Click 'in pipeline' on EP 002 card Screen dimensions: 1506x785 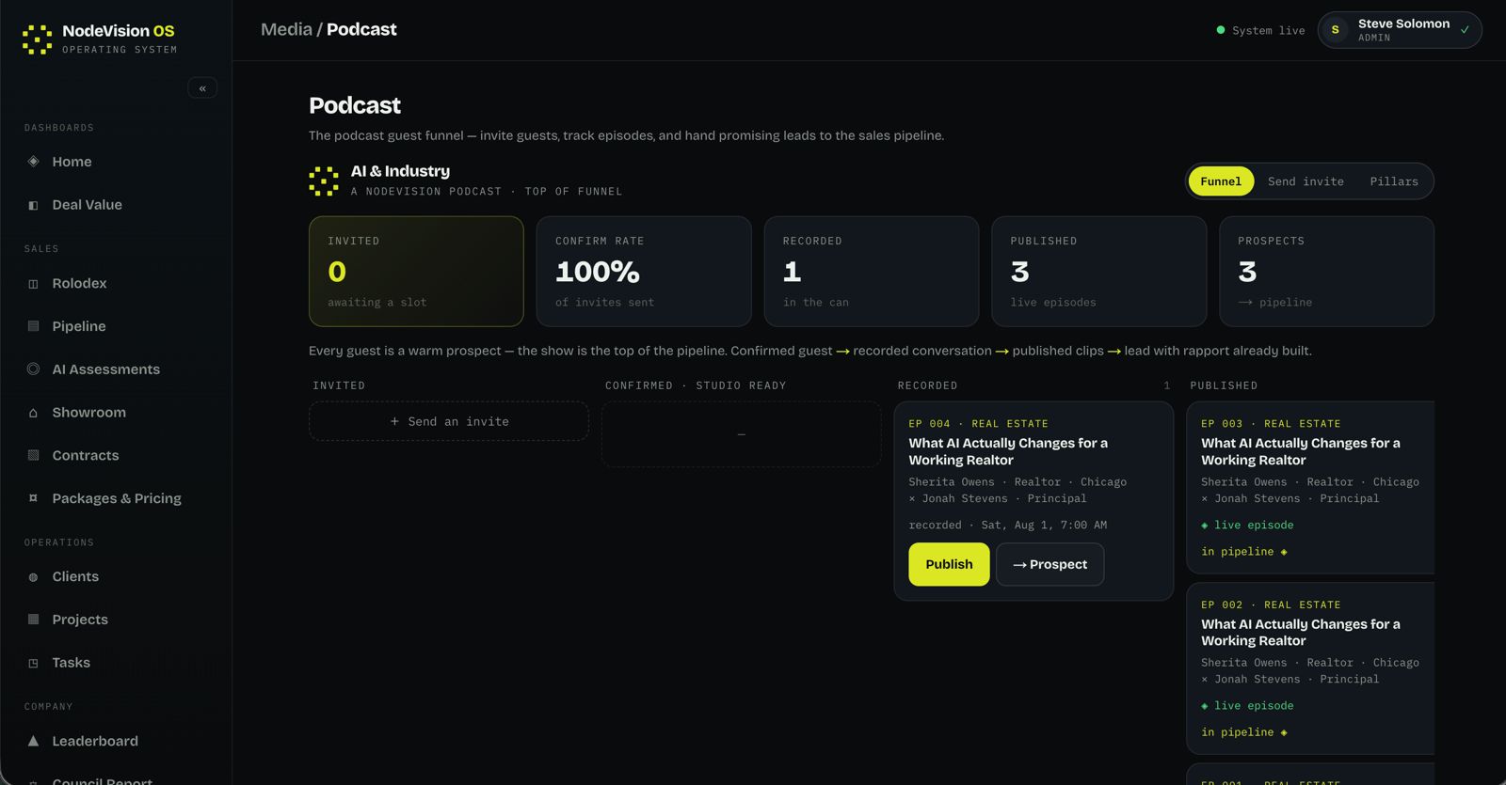click(x=1244, y=732)
